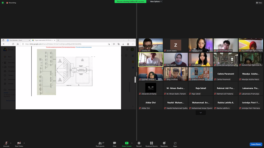Select the M. Ikhsan Badru Tamam tile
Screen dimensions: 264x148
(x=176, y=88)
